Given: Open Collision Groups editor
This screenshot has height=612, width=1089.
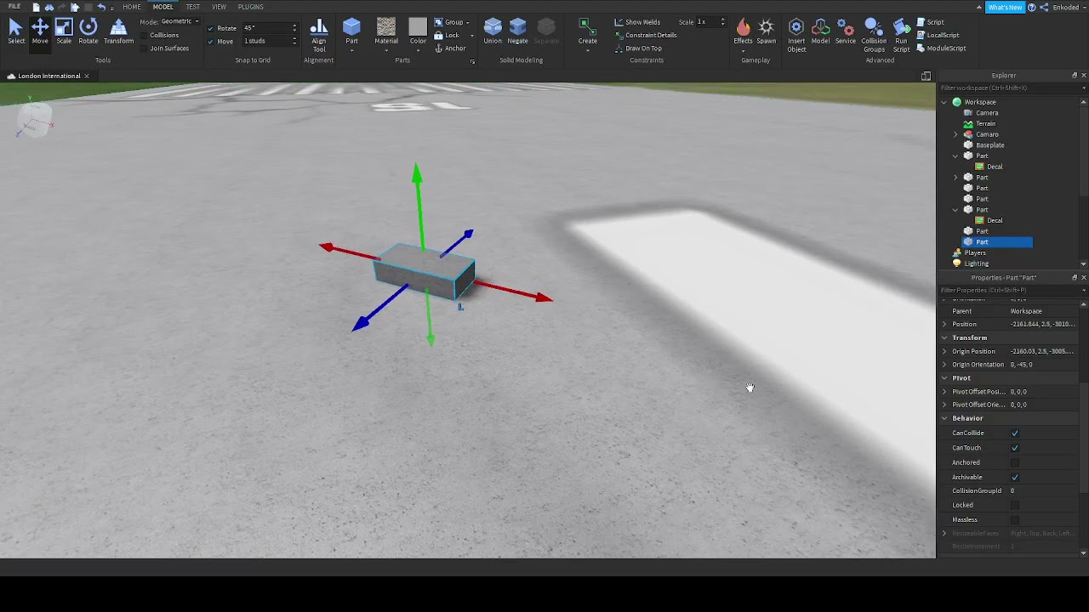Looking at the screenshot, I should tap(874, 36).
